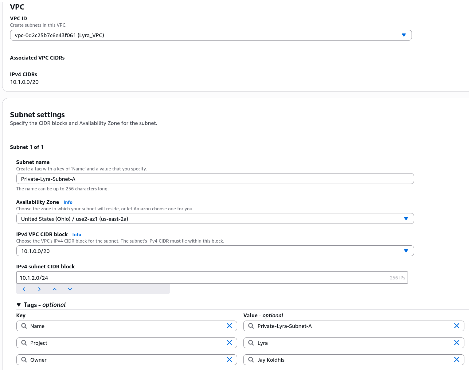Screen dimensions: 469x370
Task: Clear the Name tag key field
Action: click(x=229, y=326)
